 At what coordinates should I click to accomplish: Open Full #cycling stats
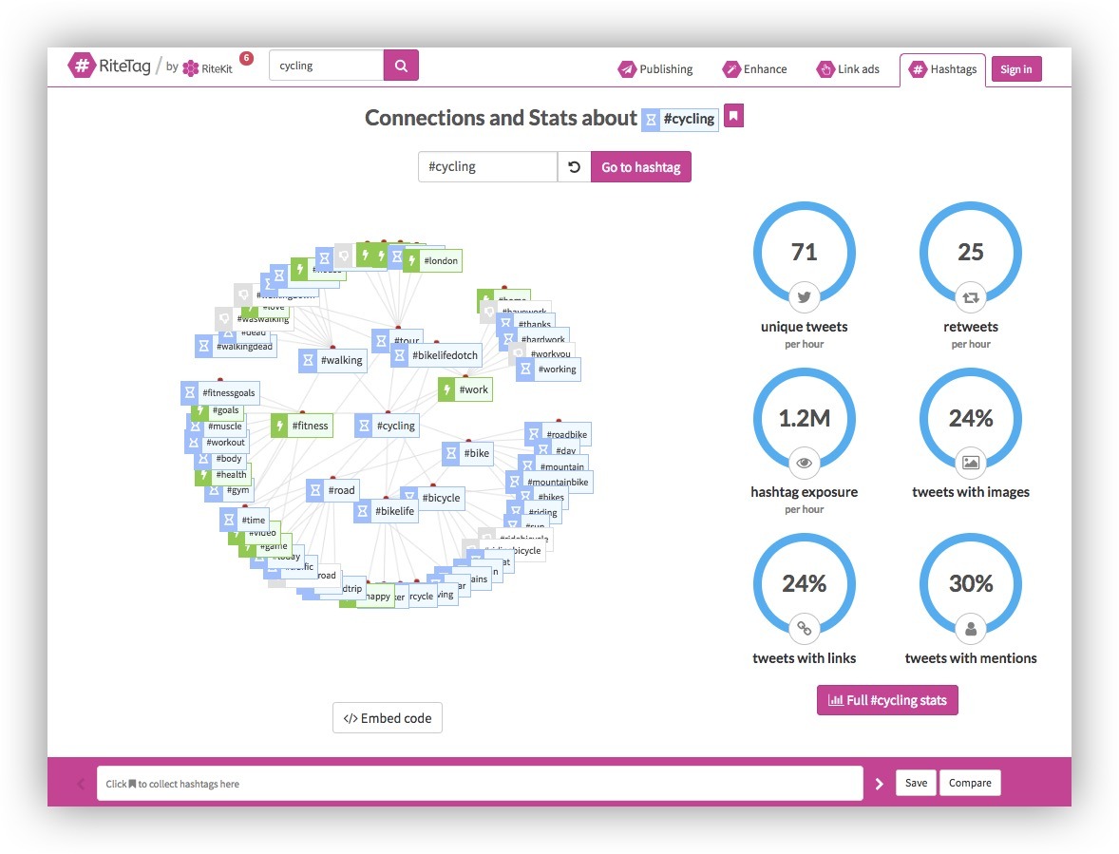[887, 700]
